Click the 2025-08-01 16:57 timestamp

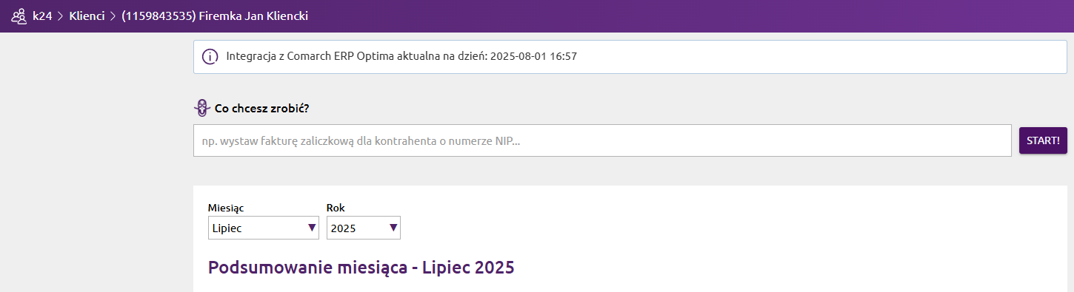point(533,56)
